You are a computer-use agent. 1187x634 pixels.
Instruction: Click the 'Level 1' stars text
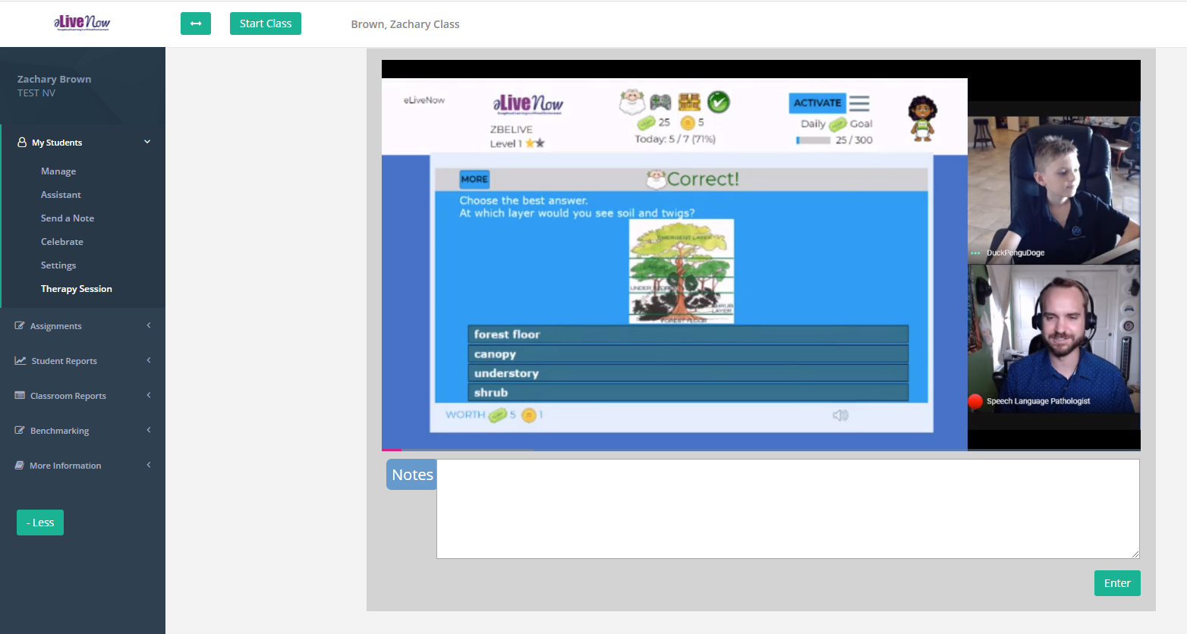[517, 143]
